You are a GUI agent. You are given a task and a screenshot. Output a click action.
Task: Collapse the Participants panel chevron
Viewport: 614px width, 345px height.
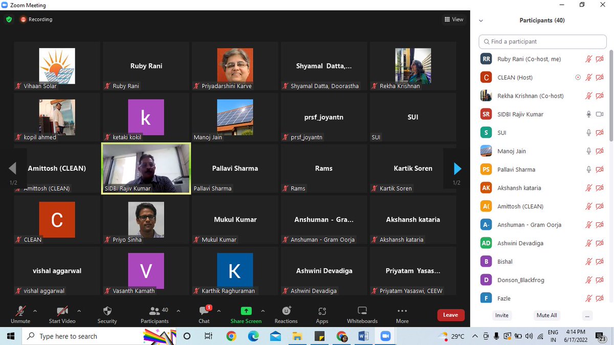pos(480,21)
